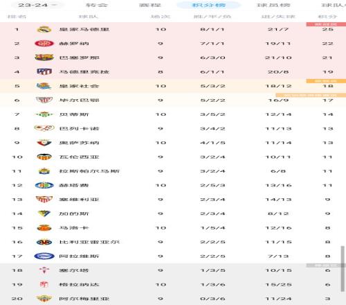The height and width of the screenshot is (305, 346).
Task: Click the Girona team logo
Action: (44, 44)
